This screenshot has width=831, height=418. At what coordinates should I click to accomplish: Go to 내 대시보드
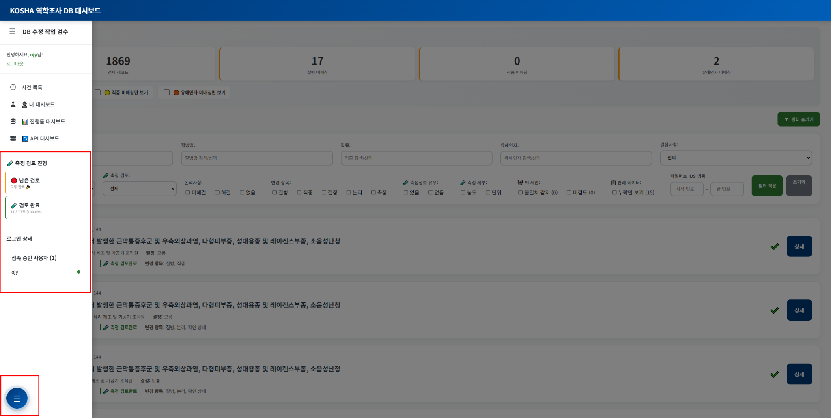coord(38,104)
